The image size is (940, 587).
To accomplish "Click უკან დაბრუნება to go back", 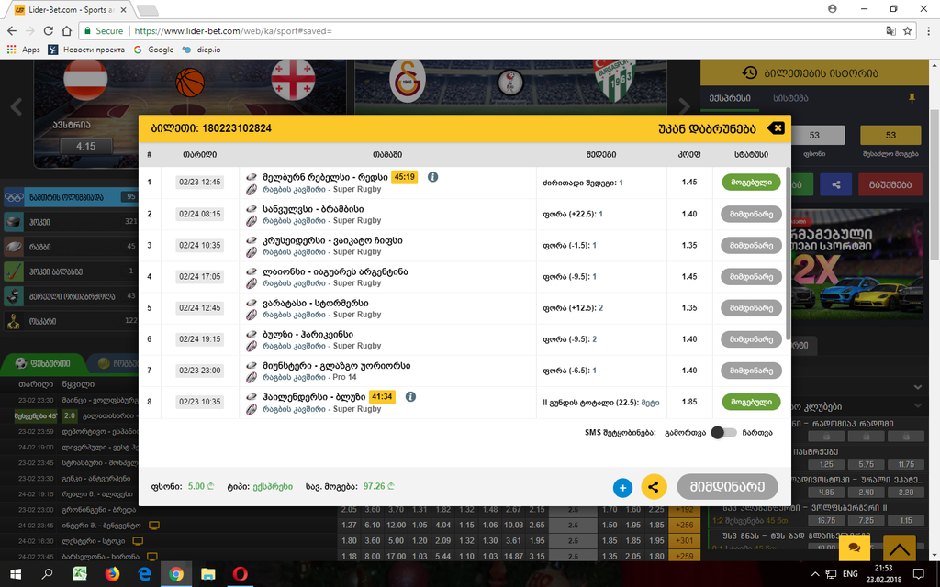I will 707,128.
